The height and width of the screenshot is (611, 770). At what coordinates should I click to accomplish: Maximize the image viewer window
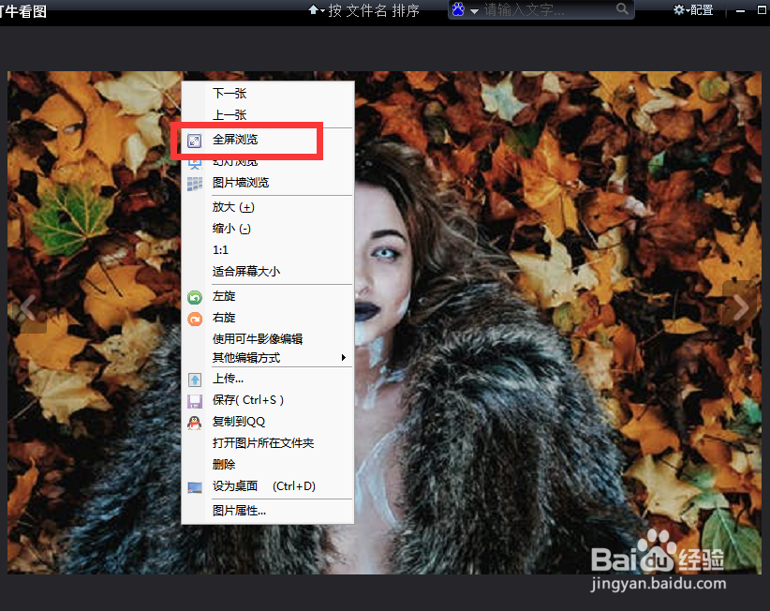click(x=762, y=9)
